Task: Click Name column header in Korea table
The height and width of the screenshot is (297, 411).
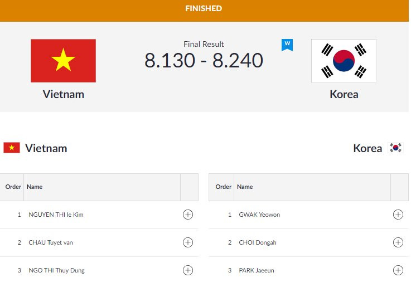Action: coord(245,187)
